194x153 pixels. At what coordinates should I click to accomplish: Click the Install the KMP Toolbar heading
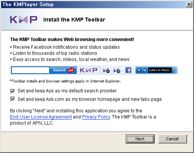pyautogui.click(x=74, y=20)
